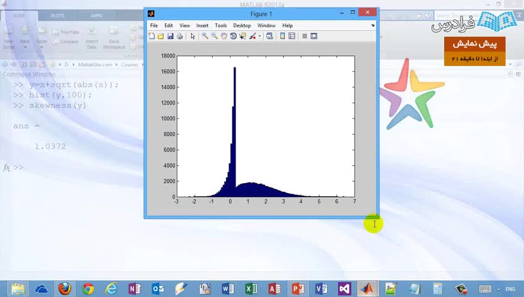Open the Brush color dropdown arrow
Screen dimensions: 524x297
tap(260, 36)
